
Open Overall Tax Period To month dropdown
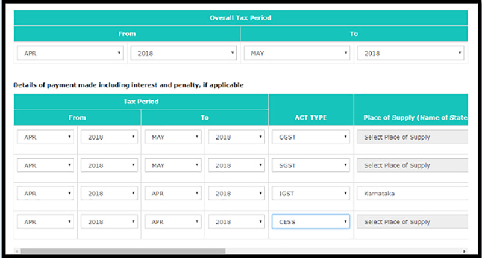(296, 54)
